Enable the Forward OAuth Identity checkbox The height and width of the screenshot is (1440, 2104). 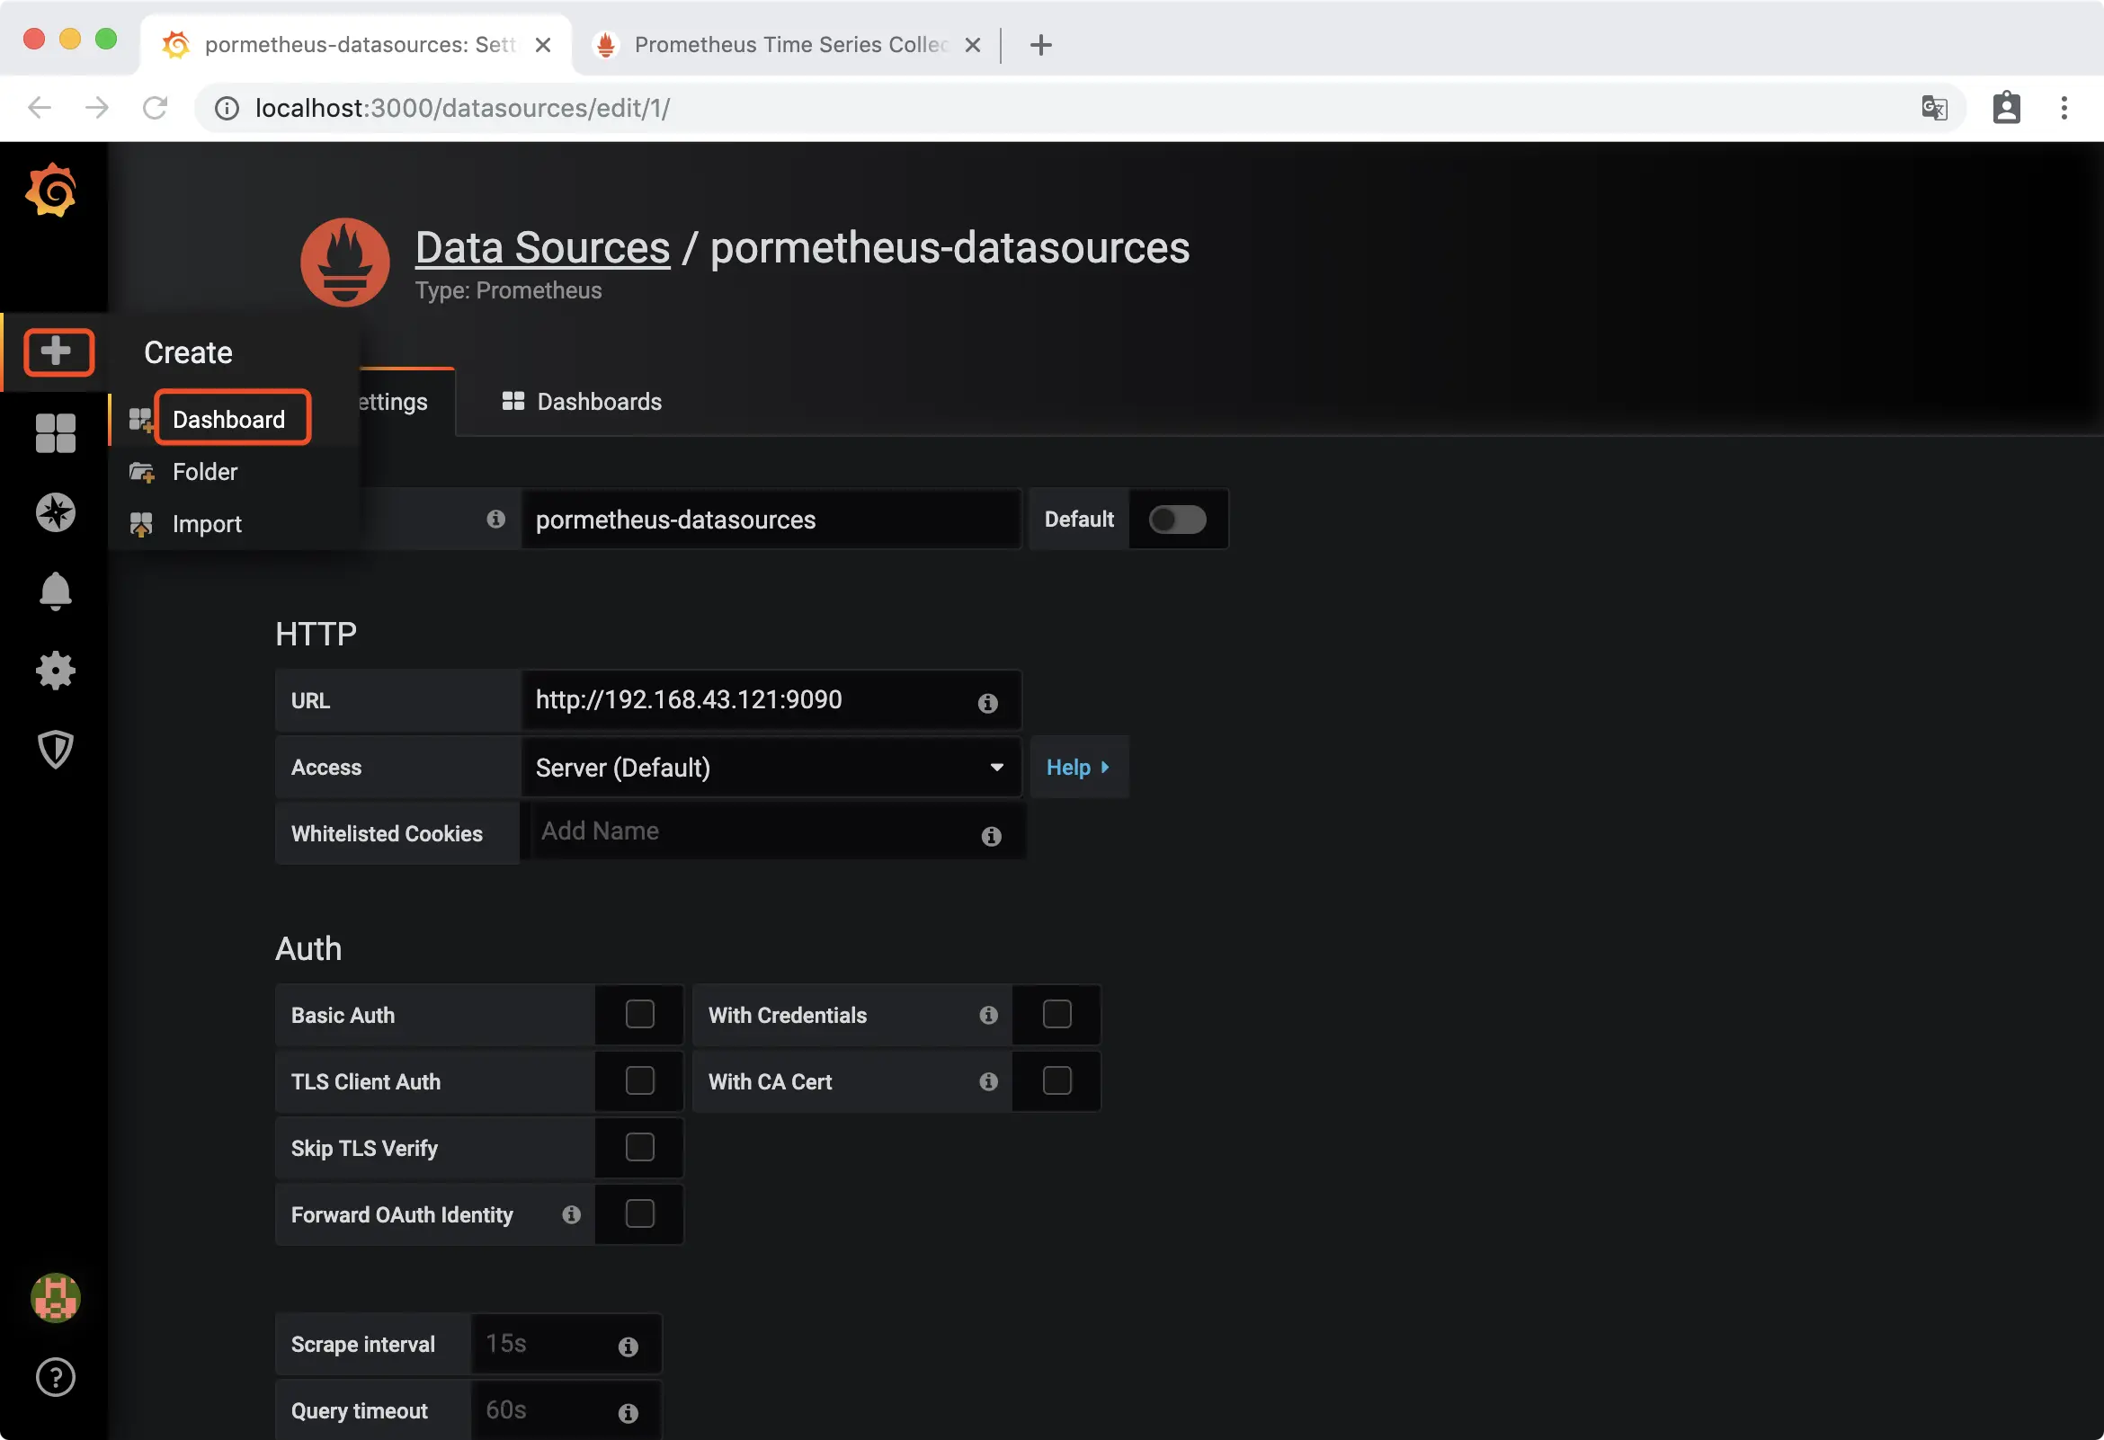tap(640, 1213)
